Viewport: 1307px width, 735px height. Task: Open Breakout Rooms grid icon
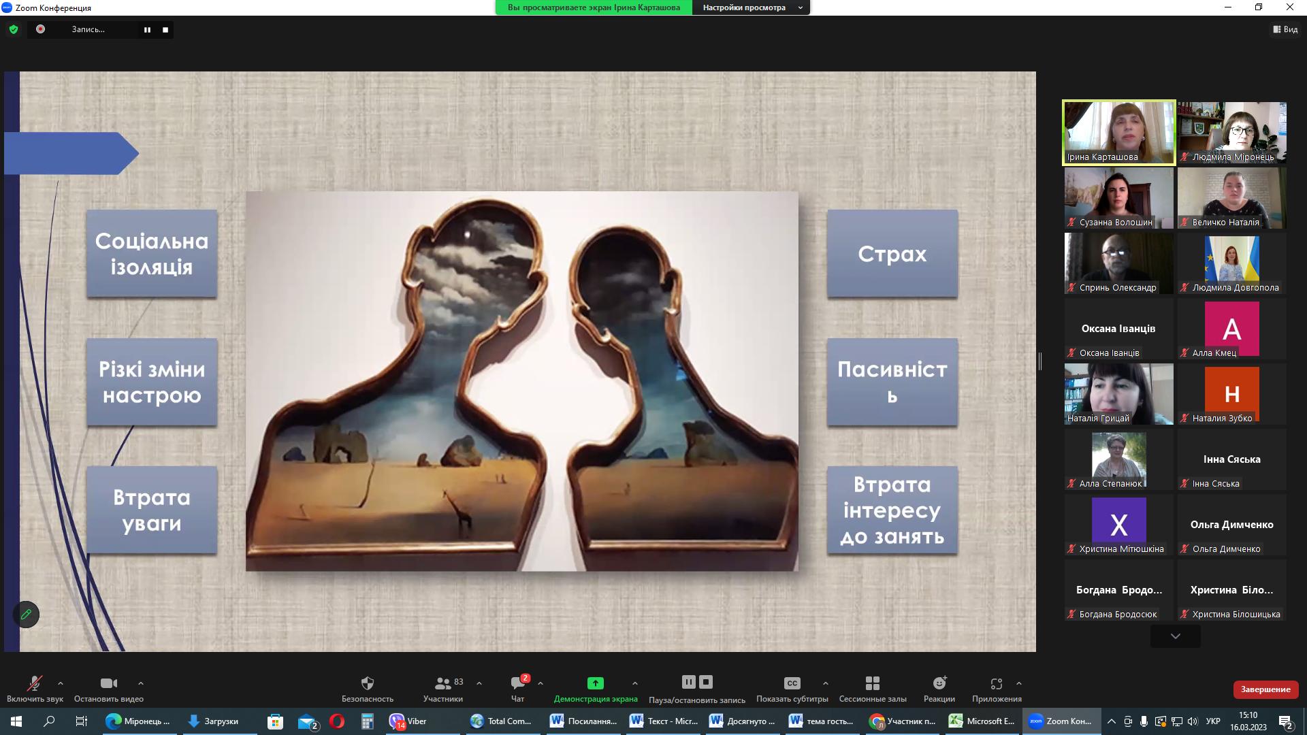click(872, 683)
